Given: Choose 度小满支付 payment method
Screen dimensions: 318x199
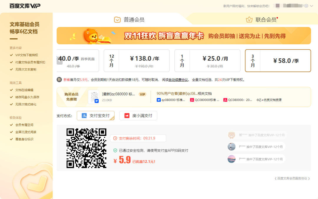Looking at the screenshot, I should coord(138,116).
